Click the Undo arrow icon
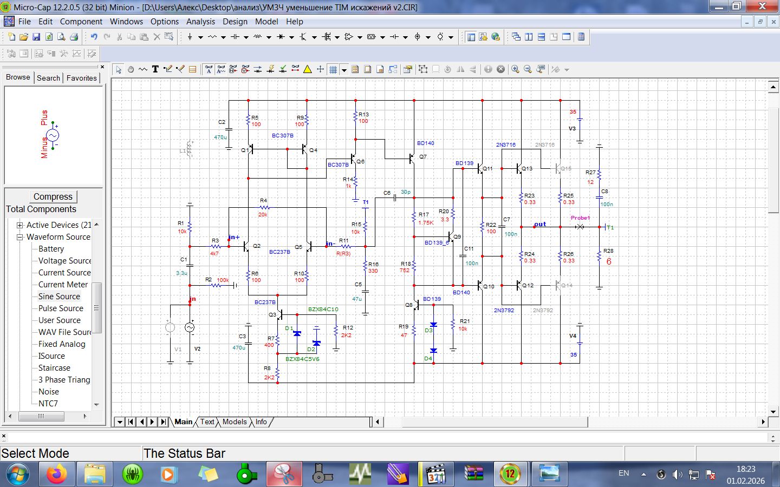 coord(94,37)
